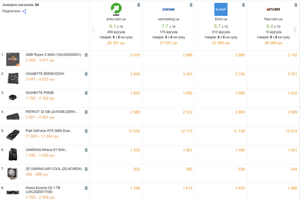Remove enko.com.ua store column with trash icon
Image resolution: width=300 pixels, height=202 pixels.
point(139,5)
